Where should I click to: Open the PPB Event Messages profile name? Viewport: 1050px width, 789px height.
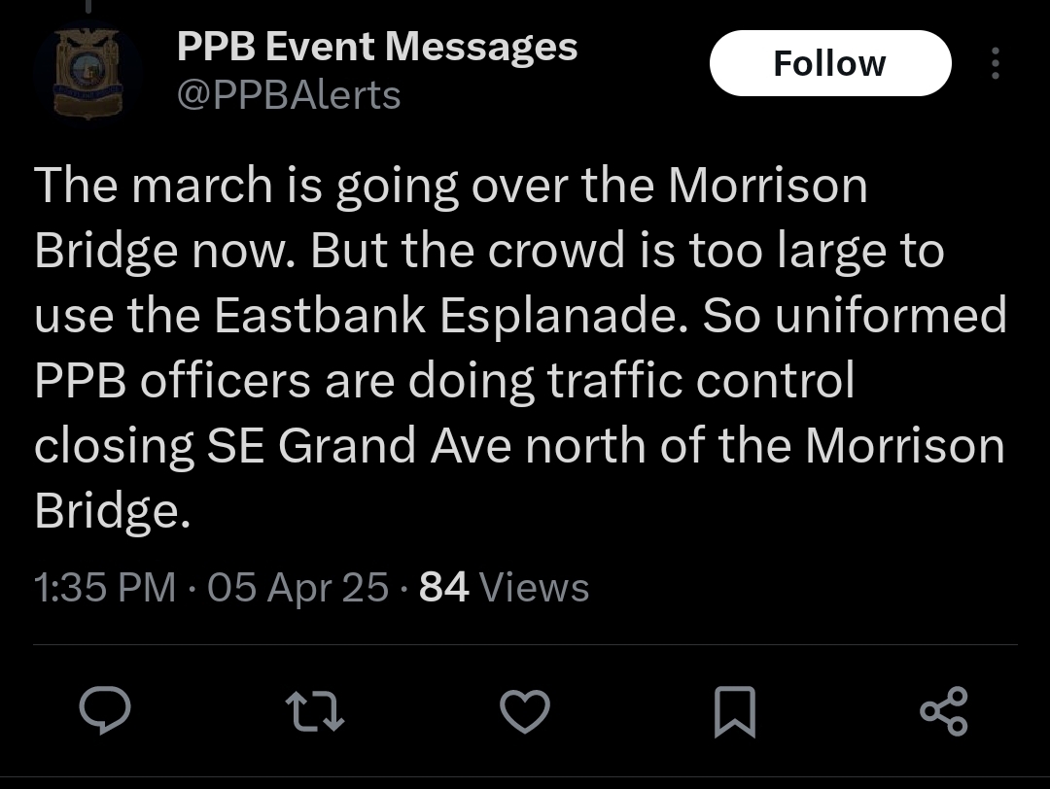377,47
